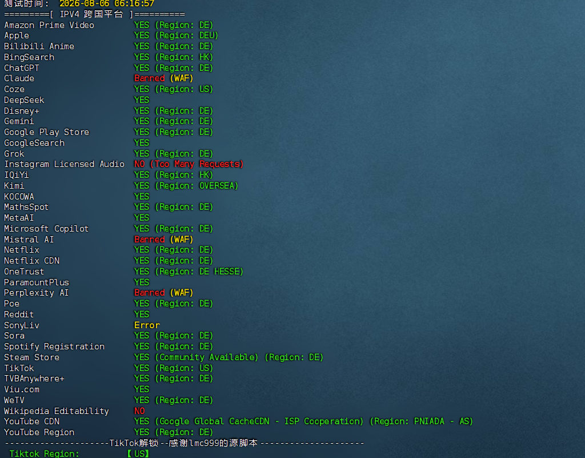The height and width of the screenshot is (458, 585).
Task: Click Coze's YES (Region: US) result
Action: tap(174, 89)
